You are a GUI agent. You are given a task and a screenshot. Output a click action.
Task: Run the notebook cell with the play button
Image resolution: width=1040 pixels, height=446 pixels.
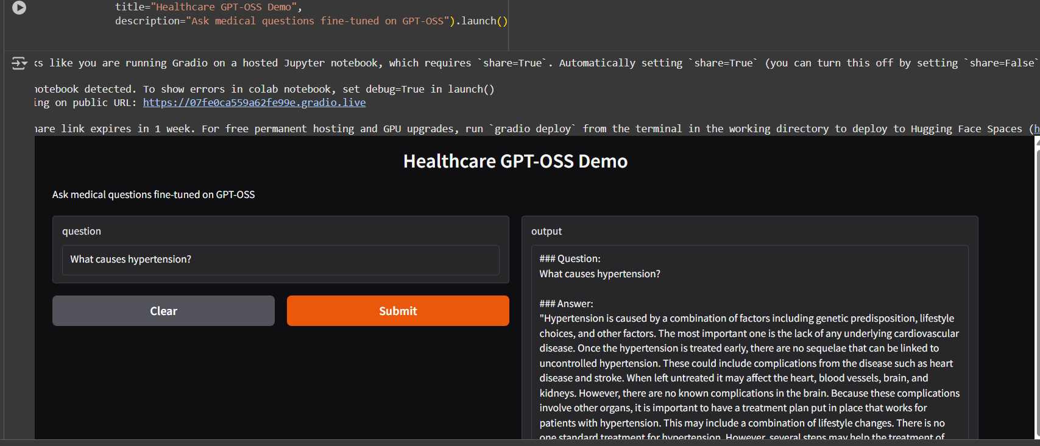point(19,7)
